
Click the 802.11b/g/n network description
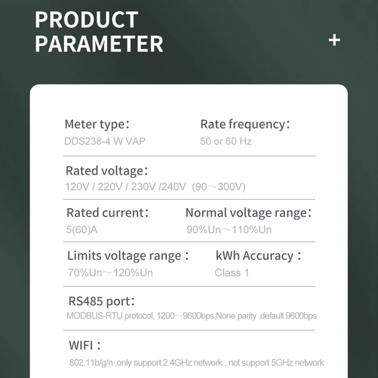pyautogui.click(x=196, y=363)
